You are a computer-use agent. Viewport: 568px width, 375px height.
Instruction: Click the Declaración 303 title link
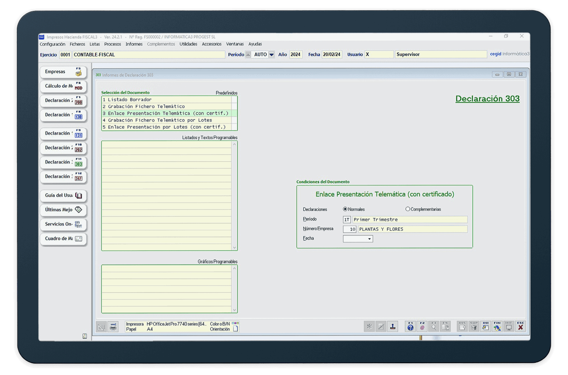487,99
